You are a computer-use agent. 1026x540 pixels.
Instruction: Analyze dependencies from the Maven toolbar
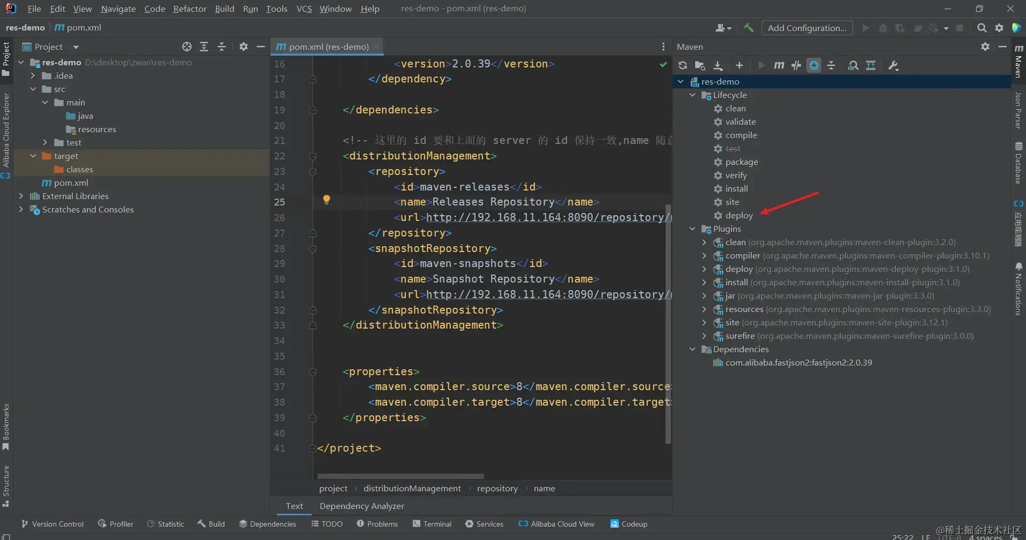tap(853, 65)
